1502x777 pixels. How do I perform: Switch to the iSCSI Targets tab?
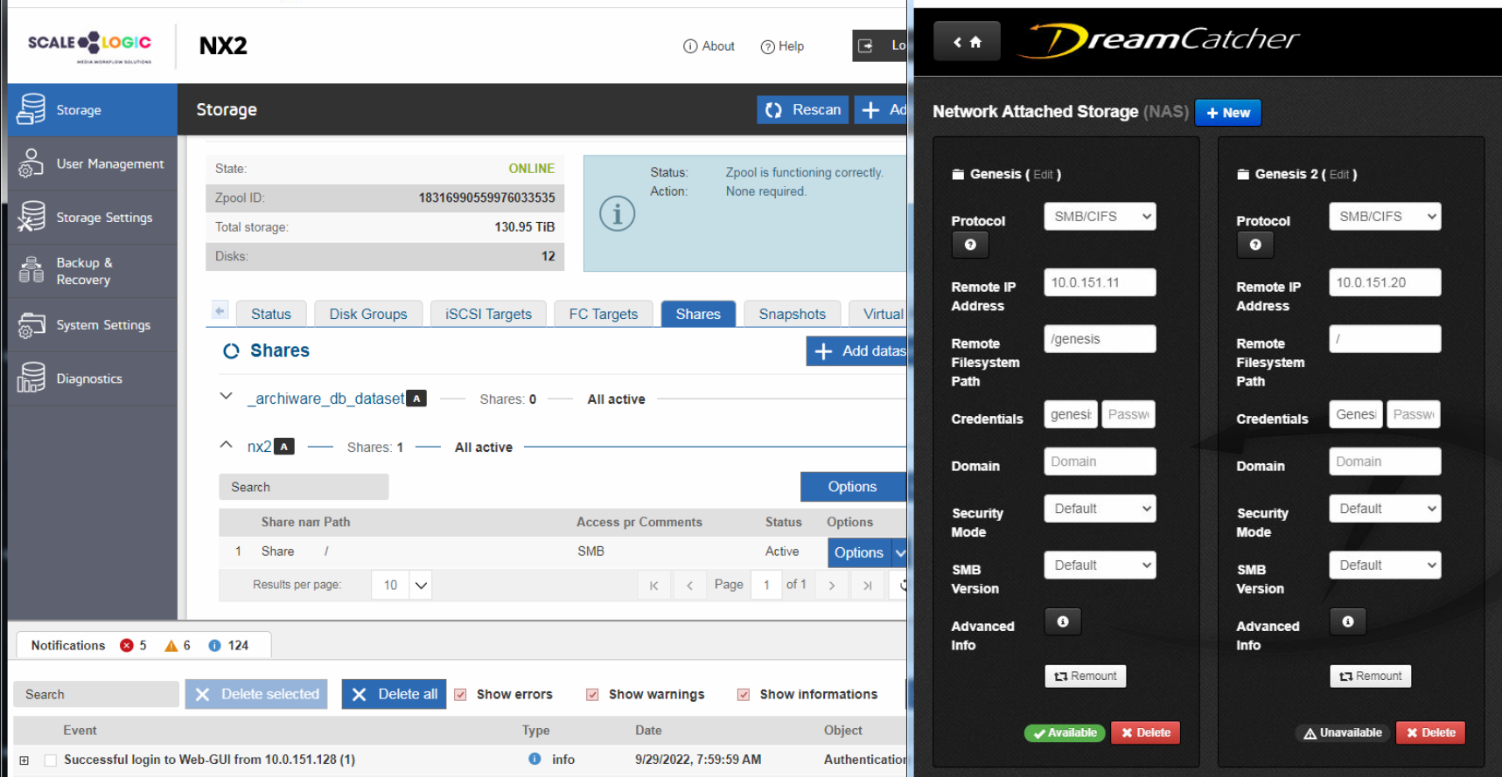click(x=488, y=314)
